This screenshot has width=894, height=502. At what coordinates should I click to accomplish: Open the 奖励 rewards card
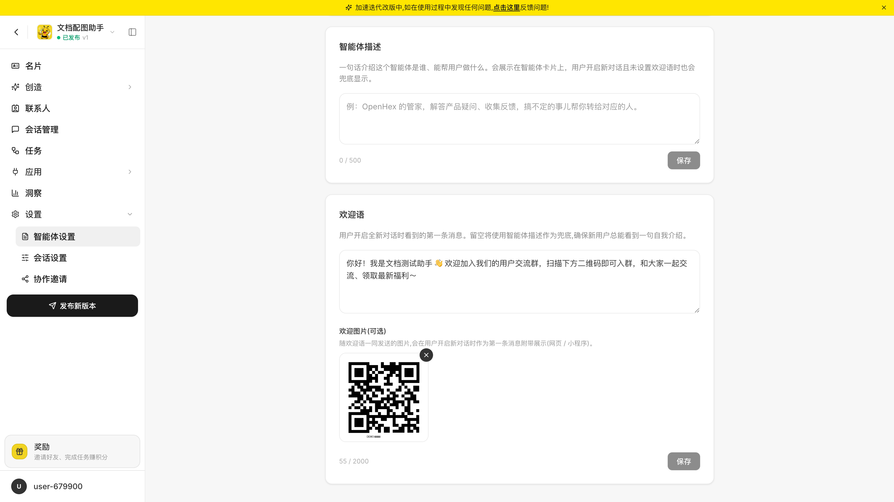(72, 452)
